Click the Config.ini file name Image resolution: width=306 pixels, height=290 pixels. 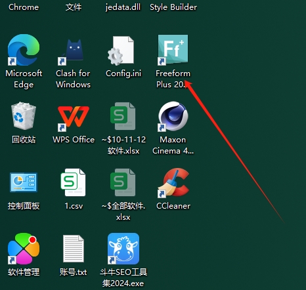[123, 73]
